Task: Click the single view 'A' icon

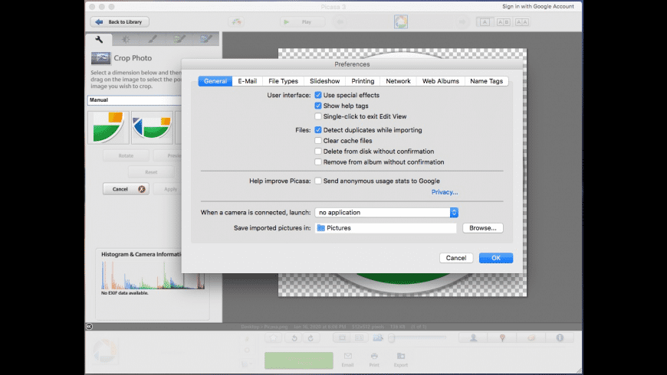Action: [x=485, y=22]
